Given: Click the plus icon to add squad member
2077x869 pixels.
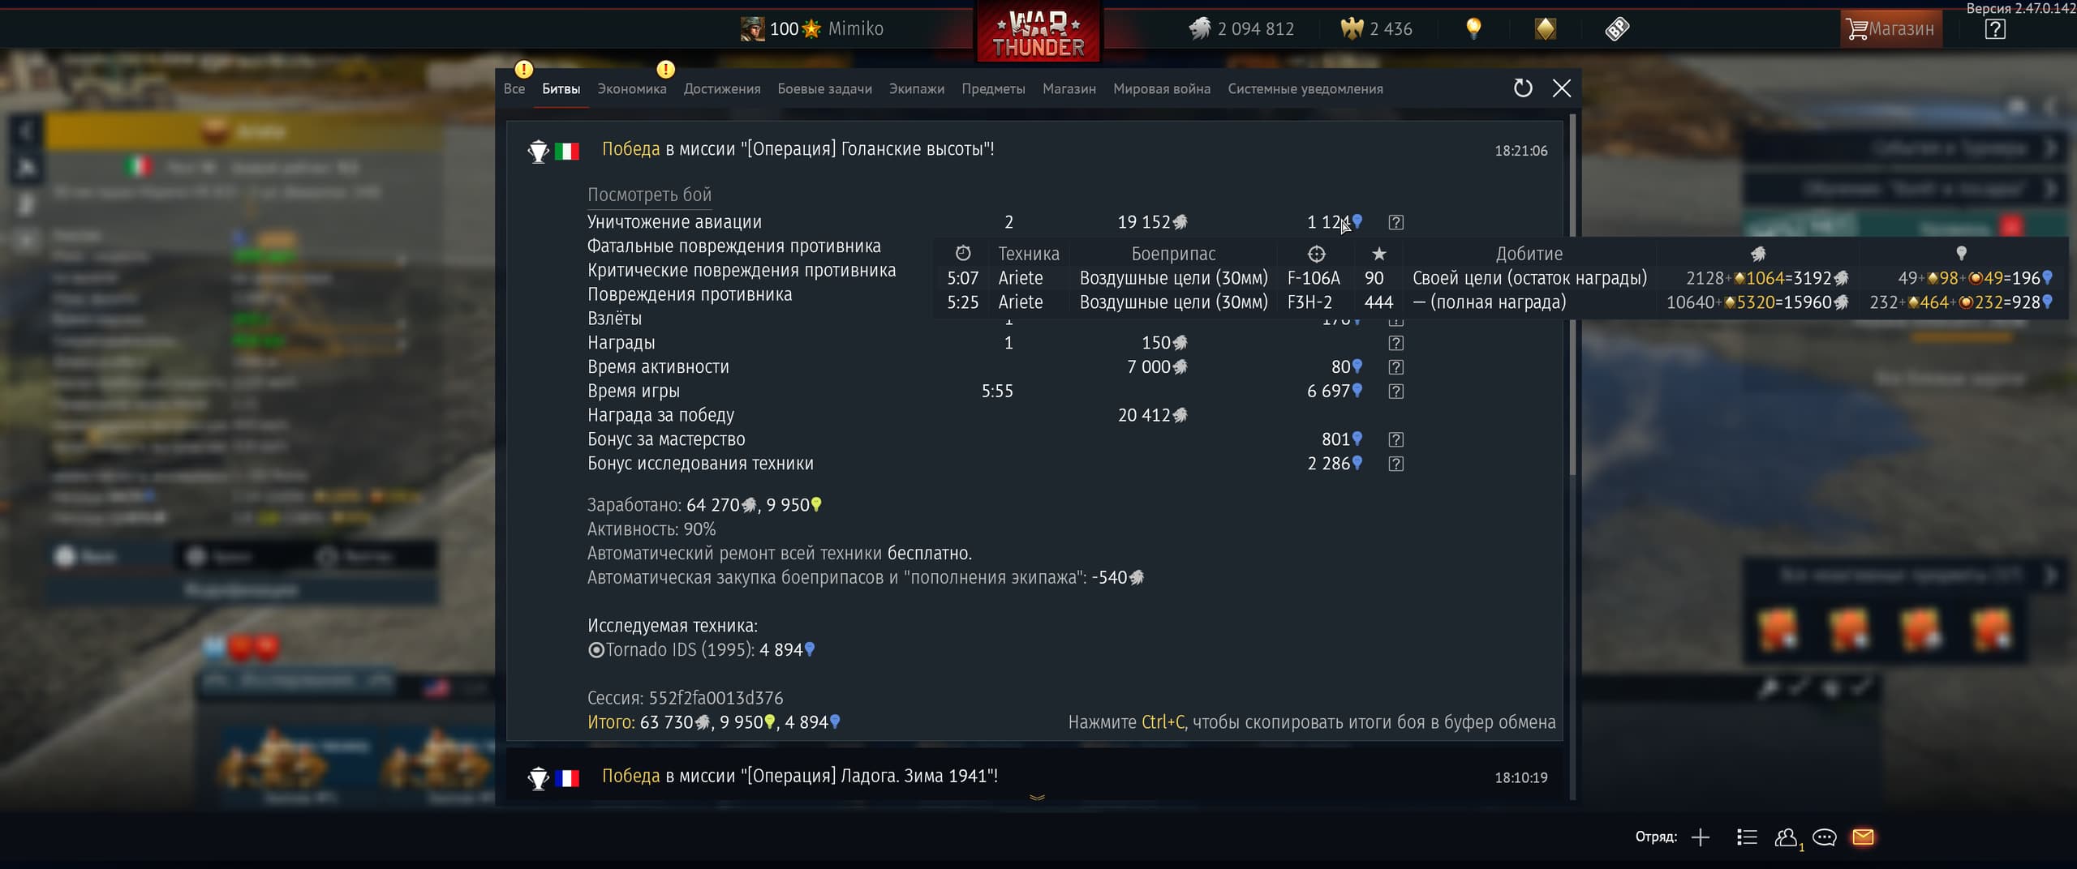Looking at the screenshot, I should (x=1701, y=837).
